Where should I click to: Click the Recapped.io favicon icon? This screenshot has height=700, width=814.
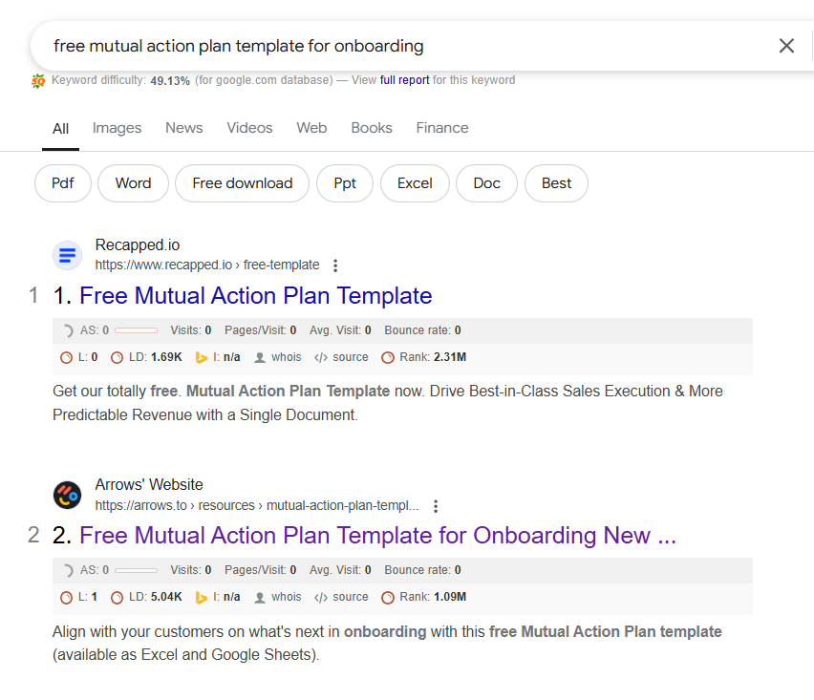[68, 255]
